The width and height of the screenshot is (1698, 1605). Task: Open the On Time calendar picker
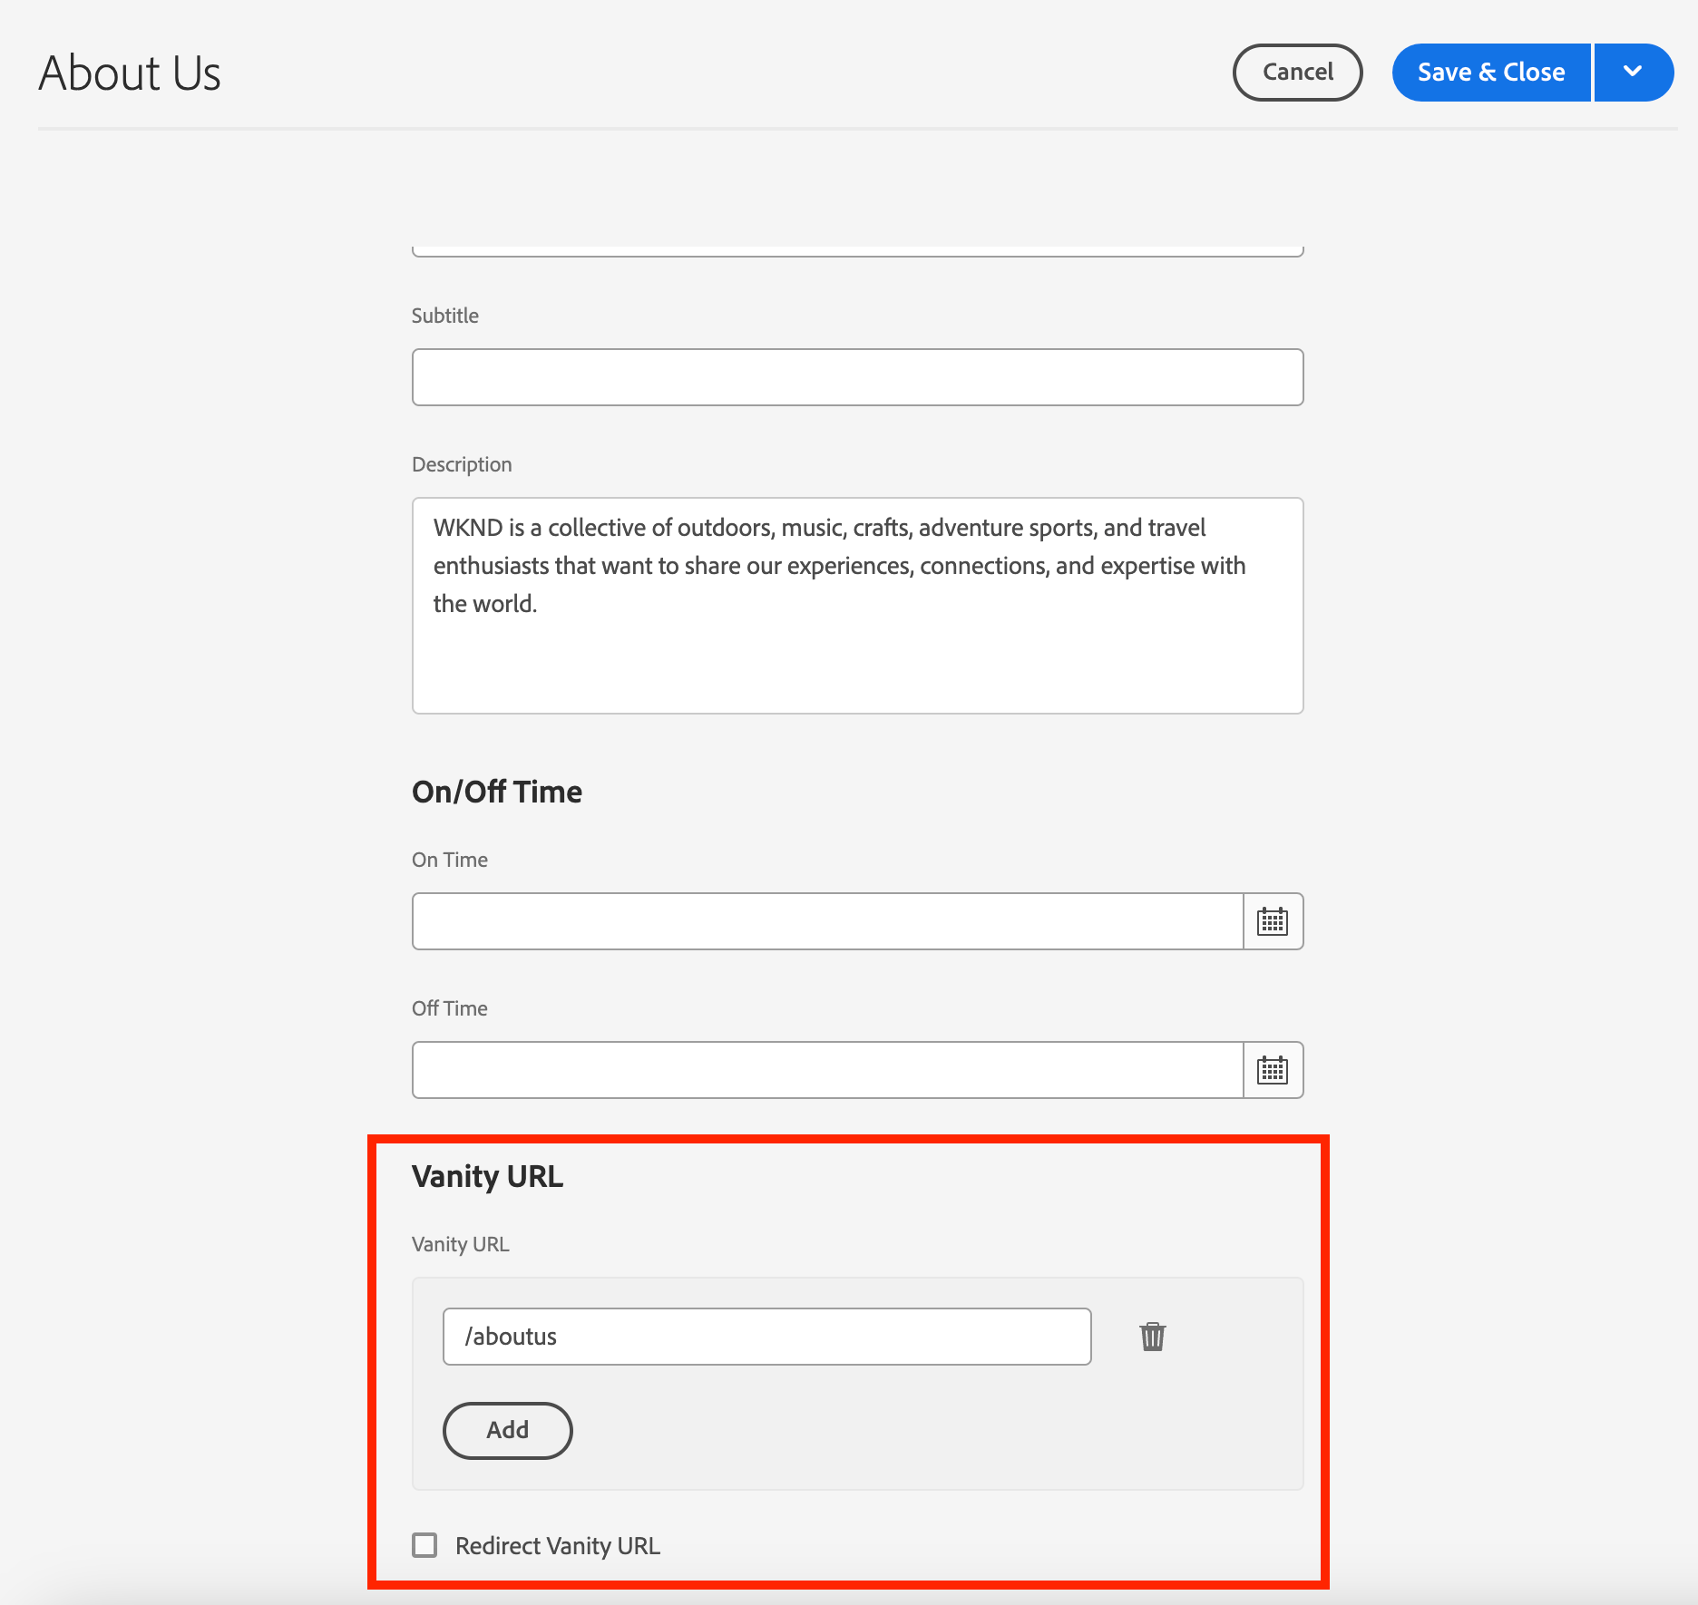click(1272, 919)
